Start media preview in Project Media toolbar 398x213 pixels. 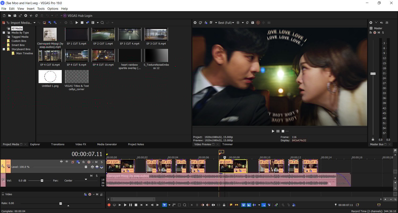pyautogui.click(x=77, y=23)
